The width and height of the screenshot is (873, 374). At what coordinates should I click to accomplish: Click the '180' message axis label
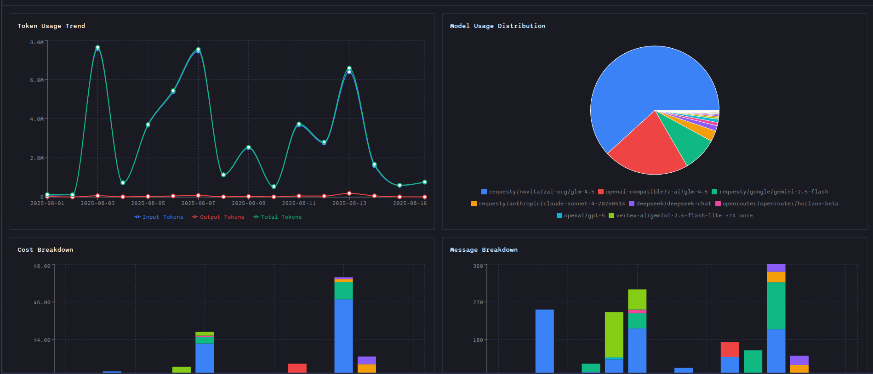(x=478, y=340)
